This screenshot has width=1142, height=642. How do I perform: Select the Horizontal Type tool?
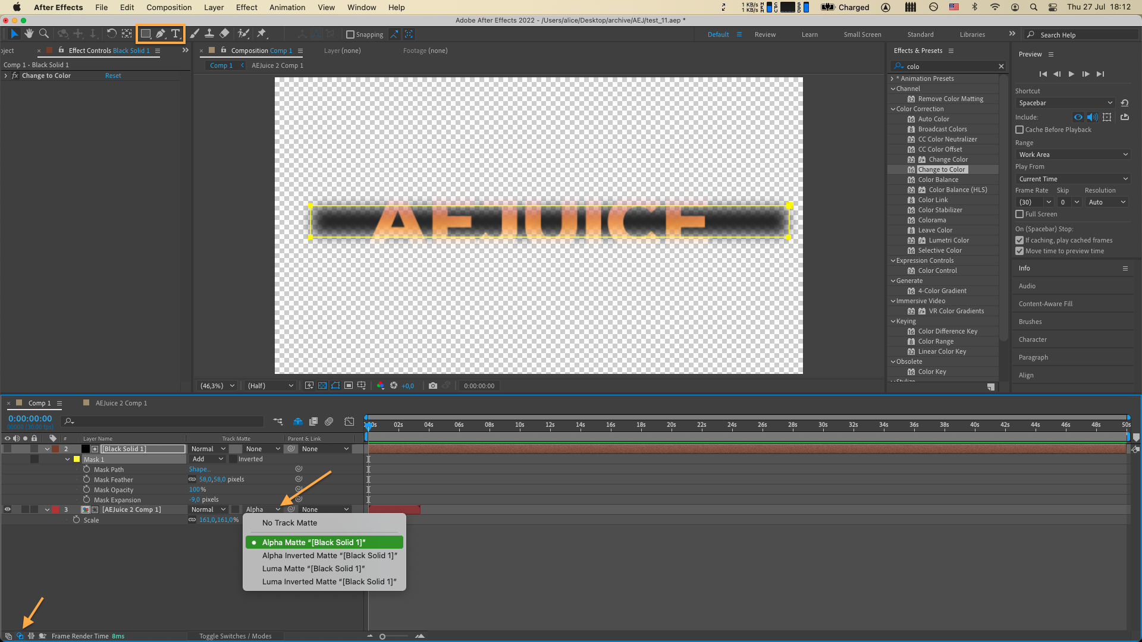(x=175, y=34)
